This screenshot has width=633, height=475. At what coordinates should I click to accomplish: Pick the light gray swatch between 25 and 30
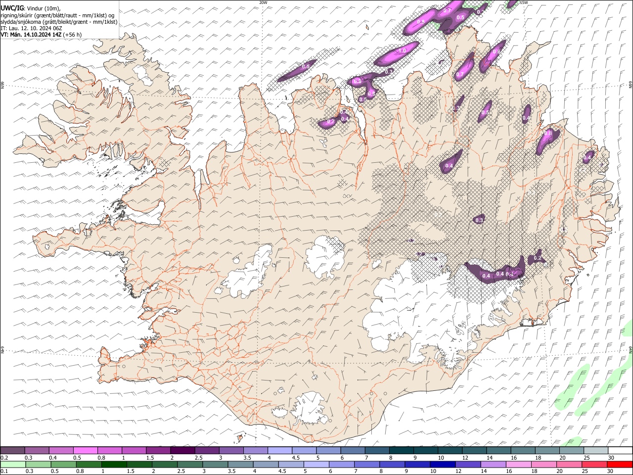tap(595, 450)
